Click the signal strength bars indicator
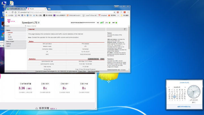Screen dimensions: 204x115 point(102,22)
